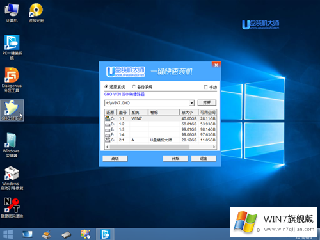Select the GHOST手动 ghost desktop icon
This screenshot has height=240, width=320.
tap(12, 110)
